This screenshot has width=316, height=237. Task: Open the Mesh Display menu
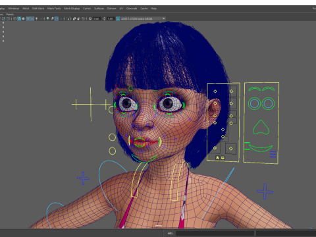click(x=72, y=9)
